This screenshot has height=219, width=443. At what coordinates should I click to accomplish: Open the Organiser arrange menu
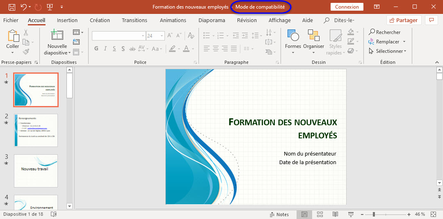coord(314,42)
